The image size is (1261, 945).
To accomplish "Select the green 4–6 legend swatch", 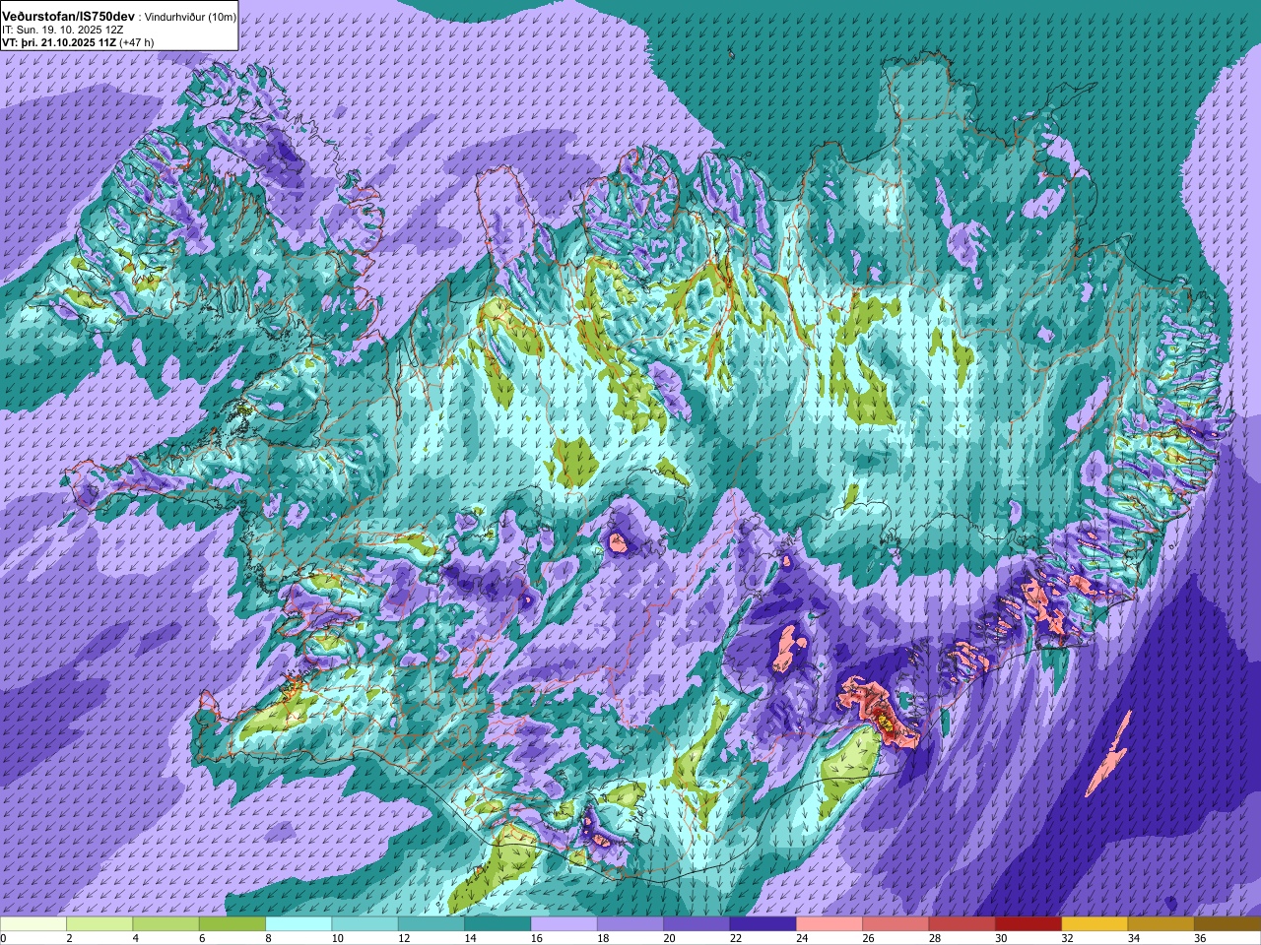I will point(166,924).
